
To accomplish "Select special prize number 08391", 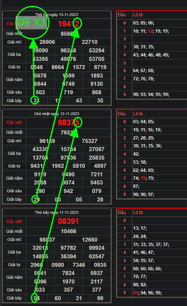I will point(68,221).
